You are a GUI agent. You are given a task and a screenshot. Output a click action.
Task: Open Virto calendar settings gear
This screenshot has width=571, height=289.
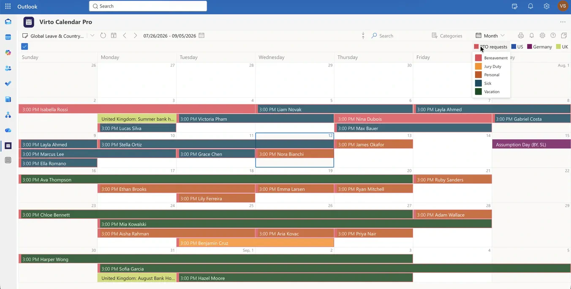click(543, 35)
